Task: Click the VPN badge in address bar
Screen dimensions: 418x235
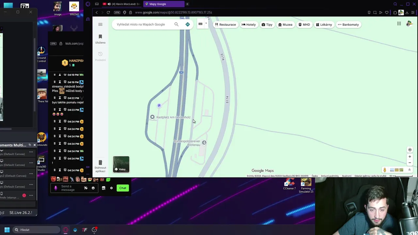Action: pyautogui.click(x=117, y=12)
